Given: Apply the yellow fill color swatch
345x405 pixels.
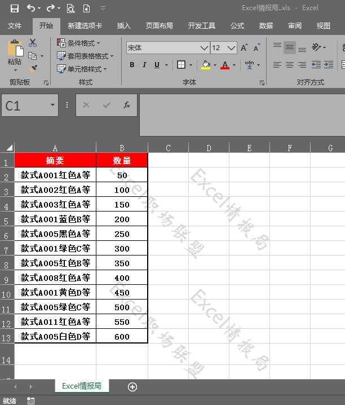Looking at the screenshot, I should (x=206, y=64).
